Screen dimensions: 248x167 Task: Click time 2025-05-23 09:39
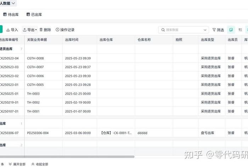[78, 58]
